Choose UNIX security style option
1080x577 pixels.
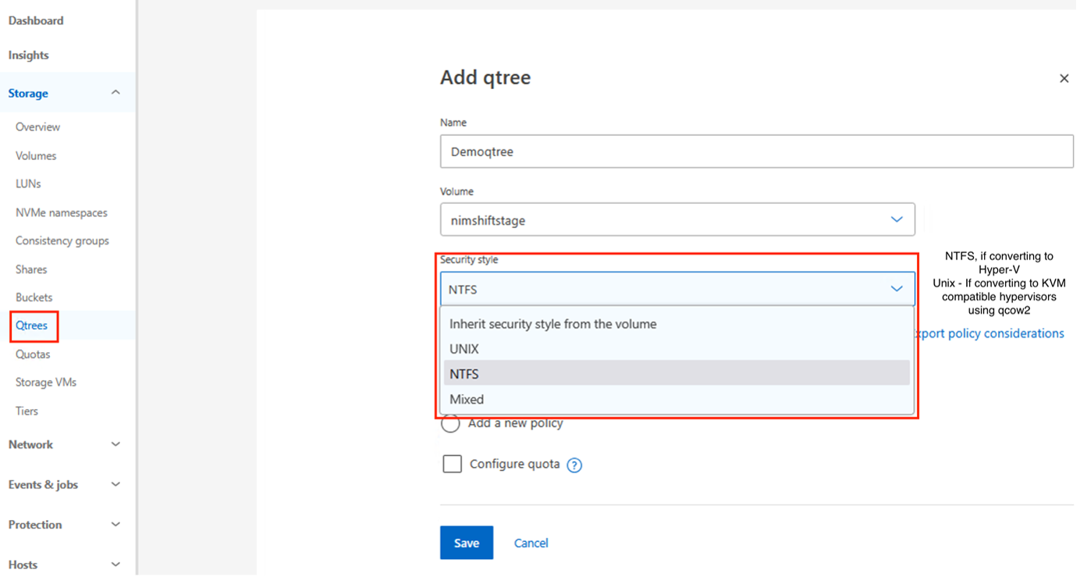pos(464,349)
